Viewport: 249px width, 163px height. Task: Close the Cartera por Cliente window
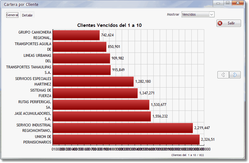pyautogui.click(x=238, y=3)
